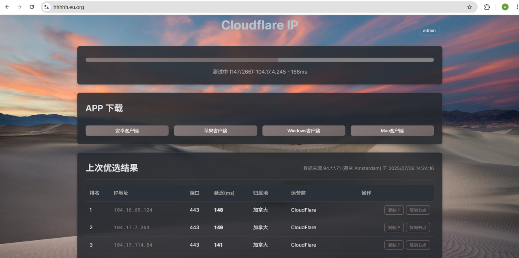The image size is (519, 258).
Task: Copy IP for 104.16.69.124 row
Action: coord(394,210)
